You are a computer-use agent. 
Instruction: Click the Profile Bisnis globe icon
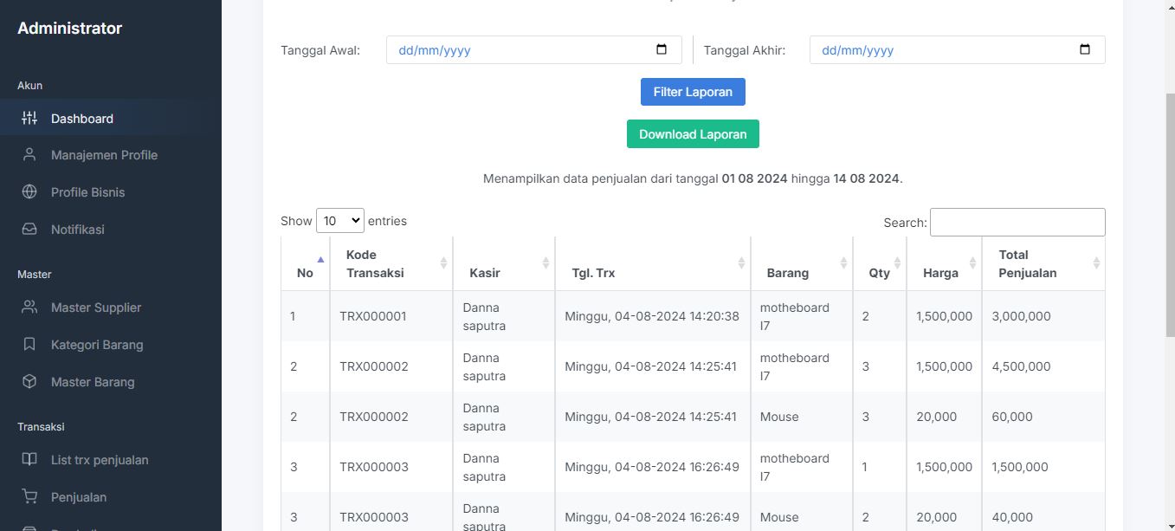(x=29, y=192)
